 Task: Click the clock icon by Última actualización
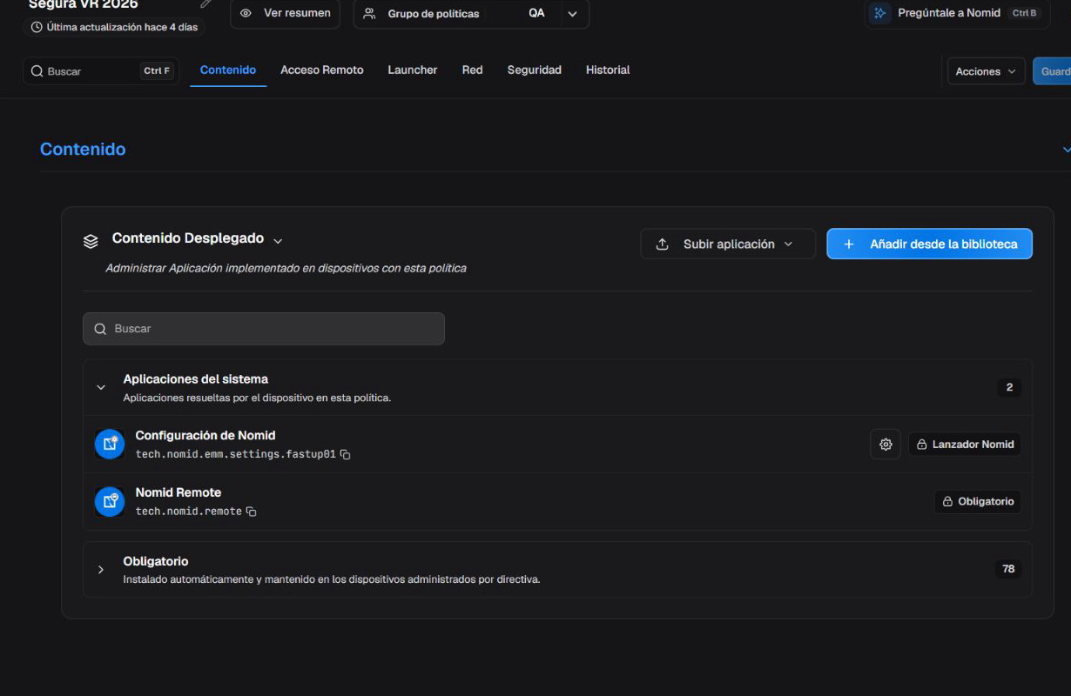[x=37, y=27]
